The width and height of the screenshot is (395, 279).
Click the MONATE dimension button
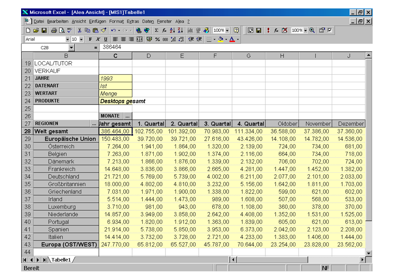111,116
